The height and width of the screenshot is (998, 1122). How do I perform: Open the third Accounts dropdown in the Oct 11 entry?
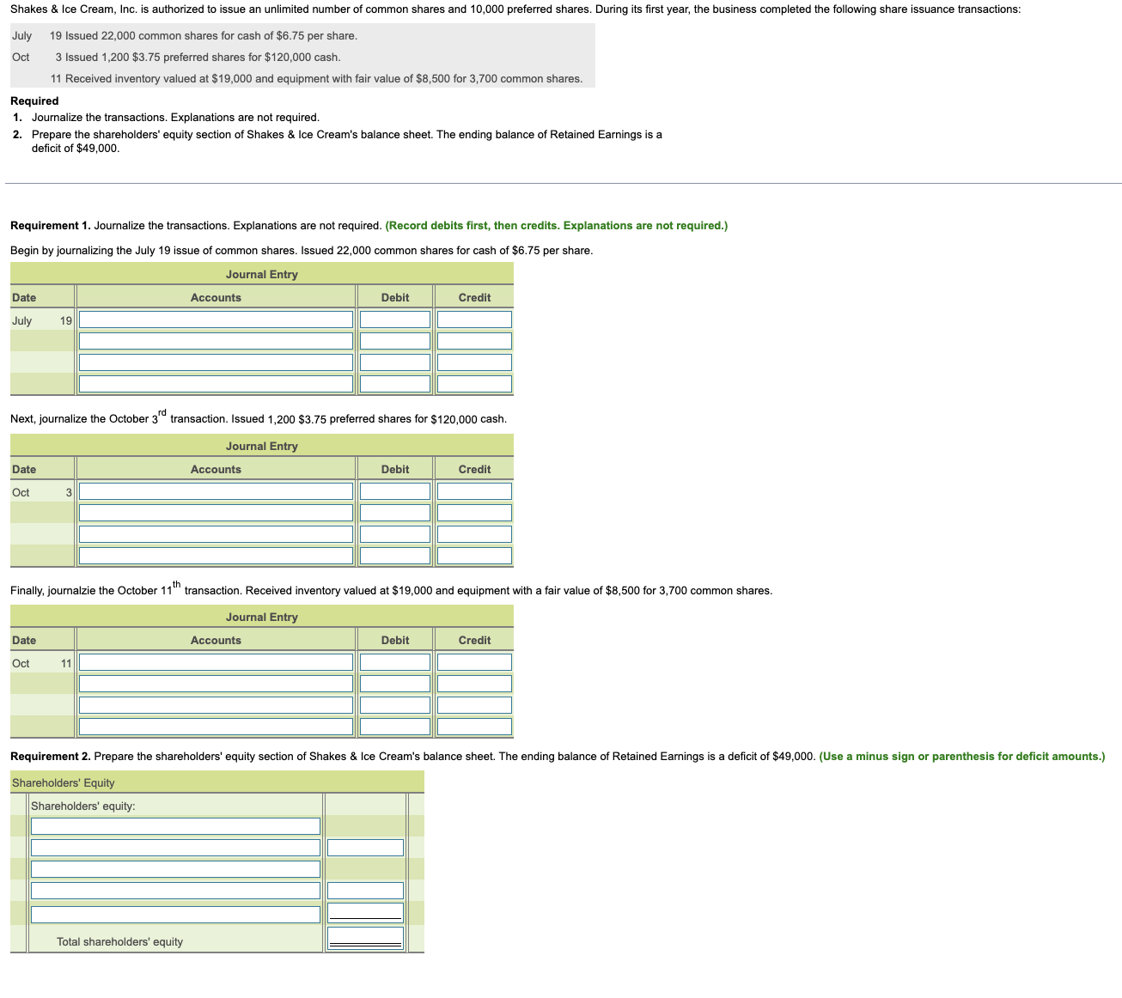(215, 704)
